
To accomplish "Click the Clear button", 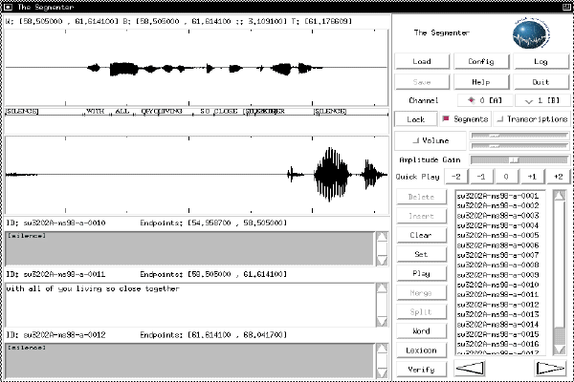I will (421, 235).
